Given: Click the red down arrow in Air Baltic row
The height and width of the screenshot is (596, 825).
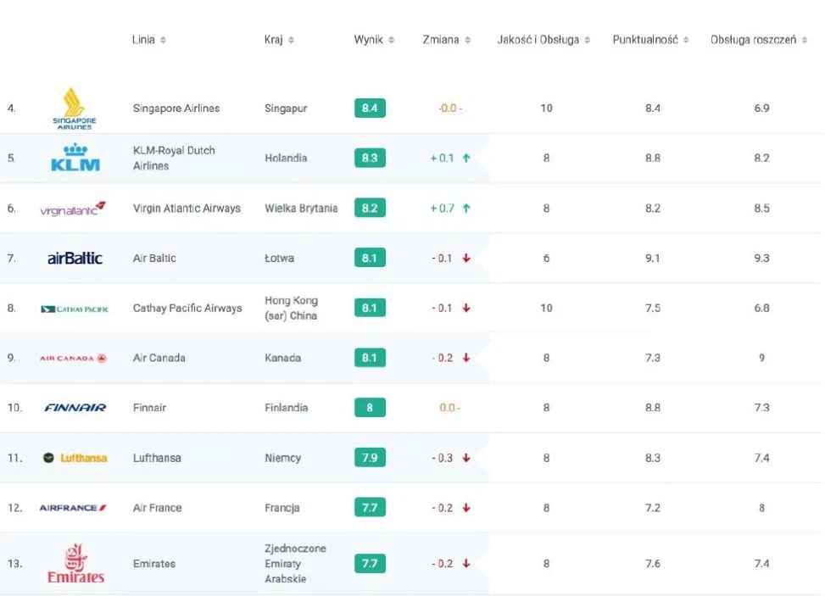Looking at the screenshot, I should tap(466, 259).
